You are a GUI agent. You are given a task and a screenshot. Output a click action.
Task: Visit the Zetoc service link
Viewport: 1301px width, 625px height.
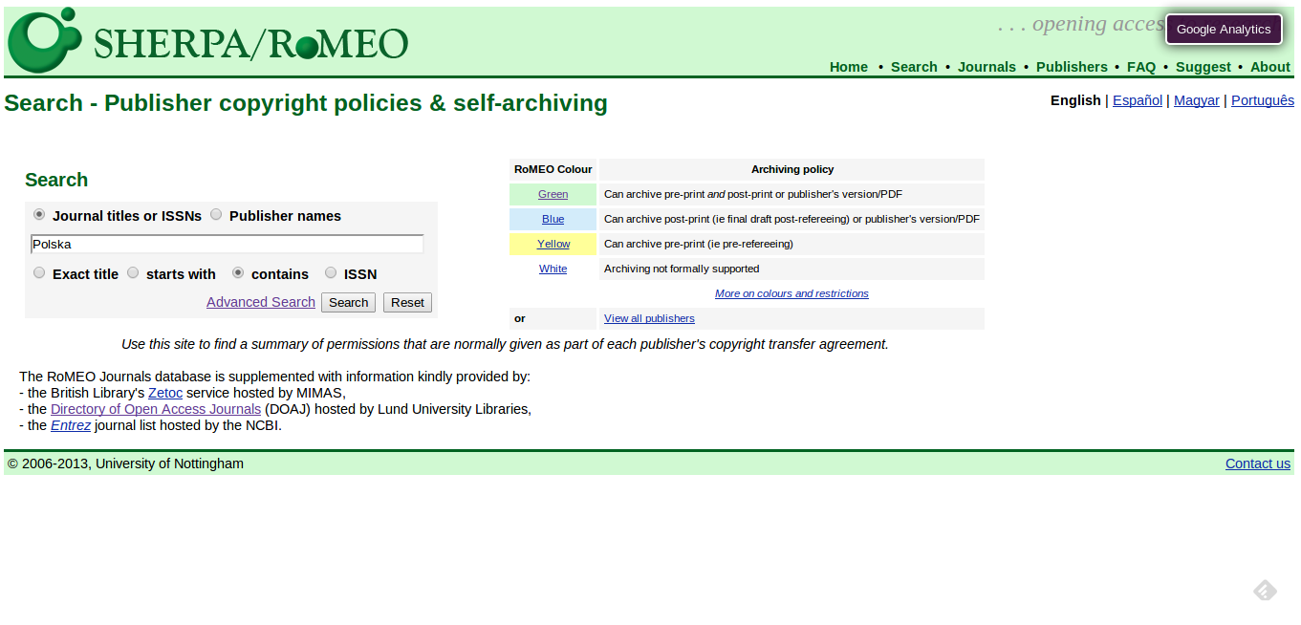click(x=165, y=393)
